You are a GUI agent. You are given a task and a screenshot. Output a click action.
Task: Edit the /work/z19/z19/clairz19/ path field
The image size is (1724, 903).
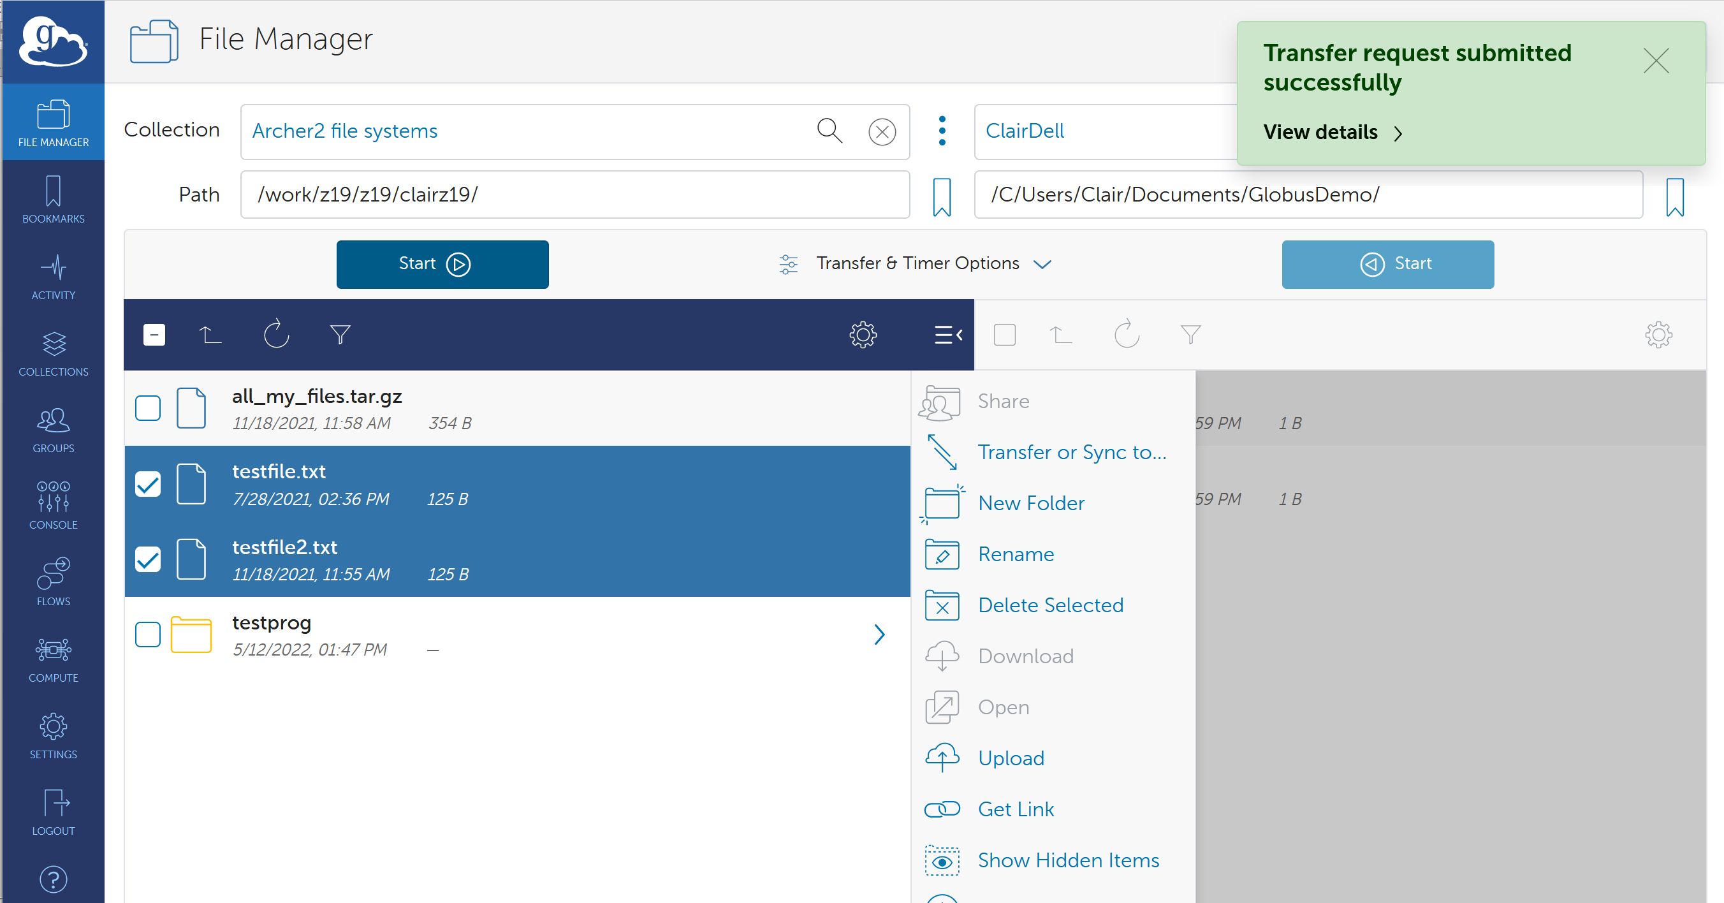pos(575,195)
